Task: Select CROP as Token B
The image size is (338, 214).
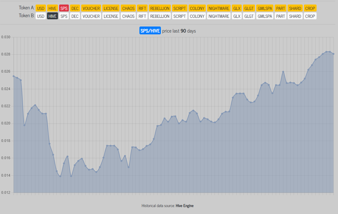Action: (x=310, y=16)
